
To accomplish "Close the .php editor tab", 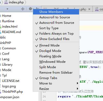I will [x=89, y=9].
